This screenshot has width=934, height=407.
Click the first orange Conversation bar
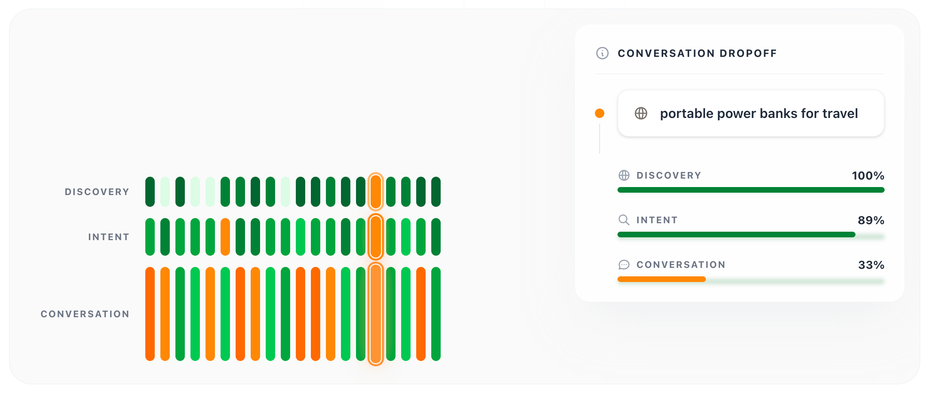click(150, 314)
